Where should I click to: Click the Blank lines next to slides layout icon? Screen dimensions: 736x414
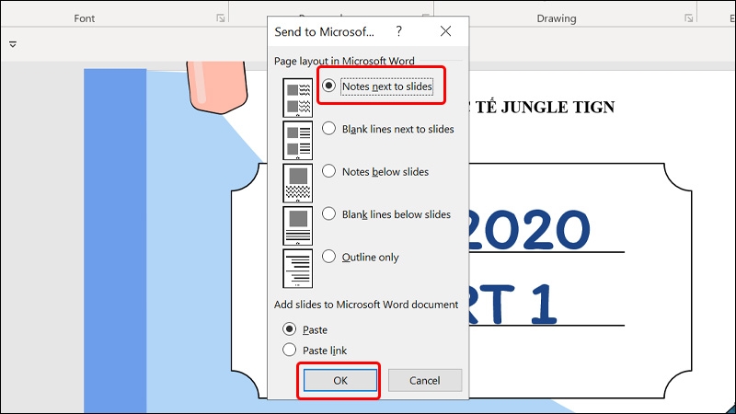click(x=297, y=141)
